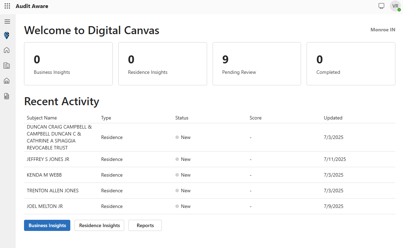Open the residence garage icon in sidebar
The width and height of the screenshot is (403, 248).
pos(7,81)
